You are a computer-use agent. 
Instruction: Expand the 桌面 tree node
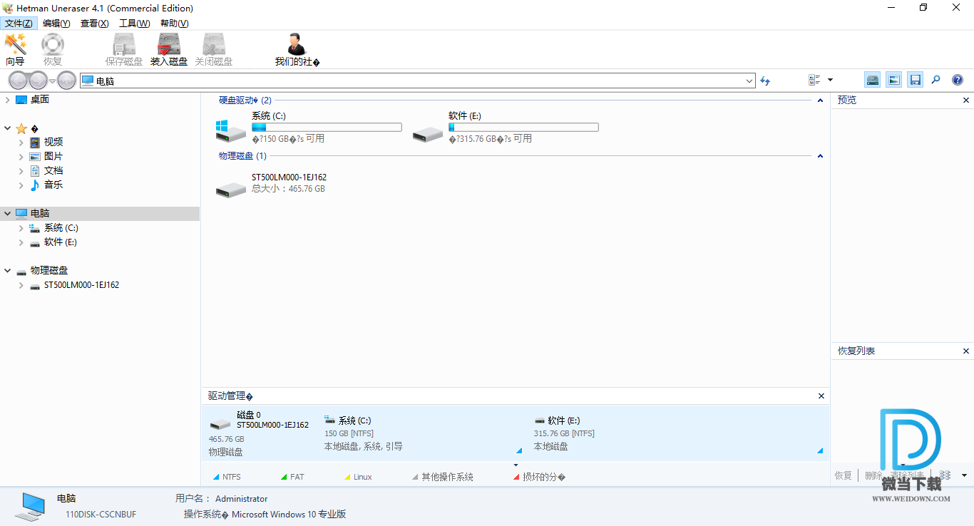[x=7, y=100]
